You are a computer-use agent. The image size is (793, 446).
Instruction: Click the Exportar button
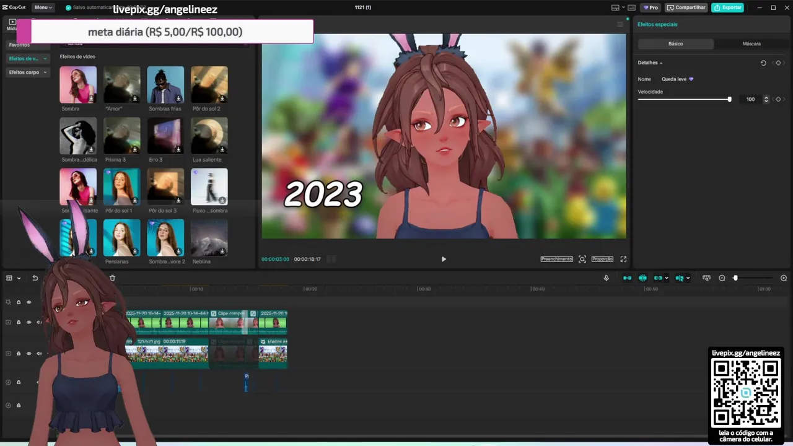[x=727, y=7]
